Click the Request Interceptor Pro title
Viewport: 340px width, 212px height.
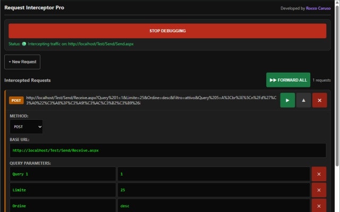pos(34,7)
